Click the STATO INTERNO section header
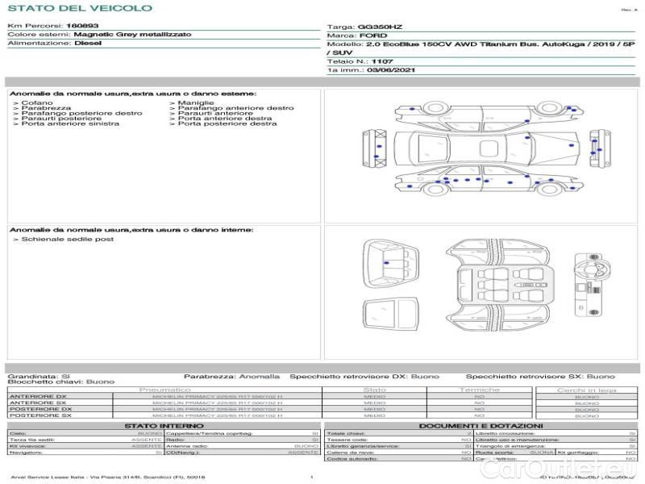 (164, 426)
